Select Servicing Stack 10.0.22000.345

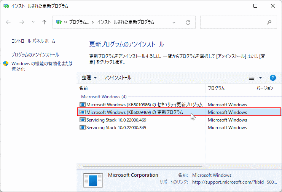click(179, 128)
